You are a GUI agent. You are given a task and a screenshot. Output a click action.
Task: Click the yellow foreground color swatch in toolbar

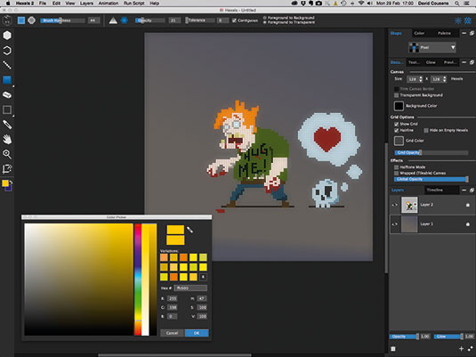tap(5, 183)
